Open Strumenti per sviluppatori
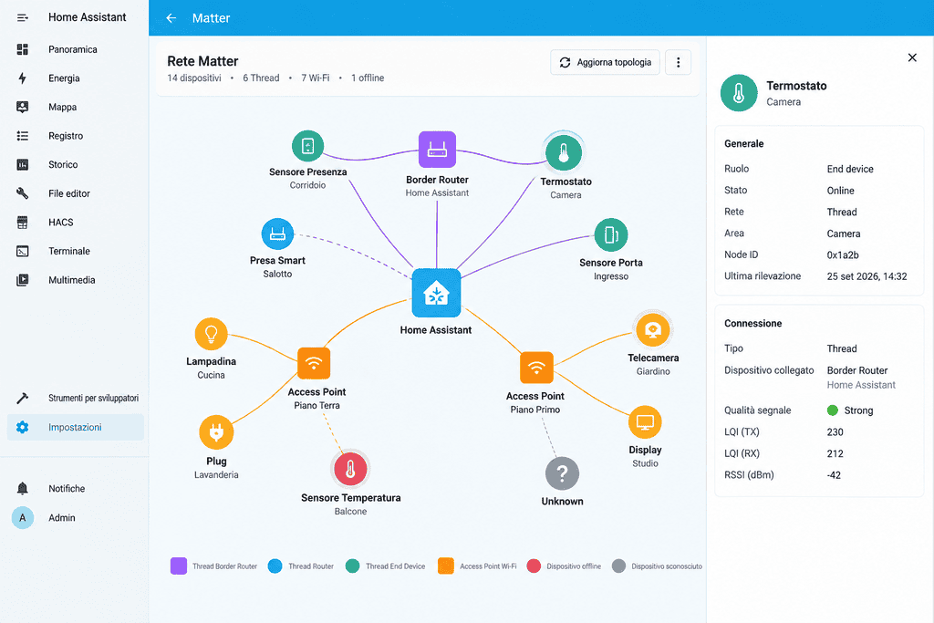The image size is (934, 623). (x=75, y=398)
